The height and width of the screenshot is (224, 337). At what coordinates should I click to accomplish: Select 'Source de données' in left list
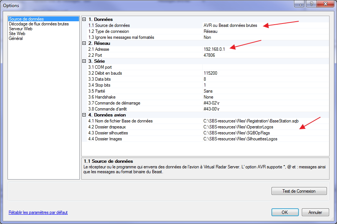tap(26, 19)
